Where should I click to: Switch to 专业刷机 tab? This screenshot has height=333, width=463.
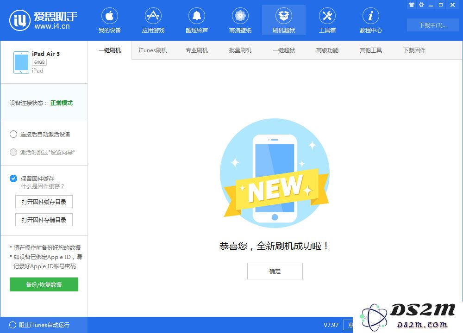point(197,50)
